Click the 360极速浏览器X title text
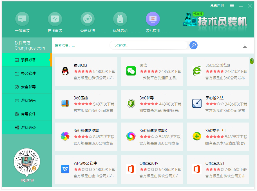The image size is (257, 191). (x=153, y=131)
